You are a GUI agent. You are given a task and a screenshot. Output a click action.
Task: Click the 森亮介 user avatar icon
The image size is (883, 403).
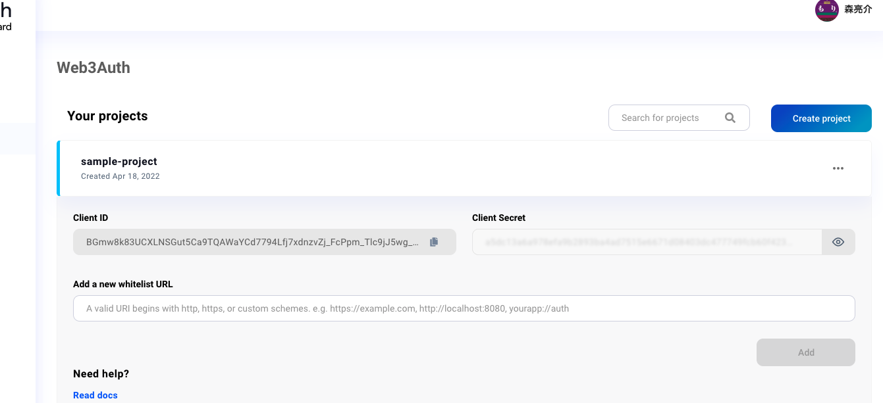826,11
